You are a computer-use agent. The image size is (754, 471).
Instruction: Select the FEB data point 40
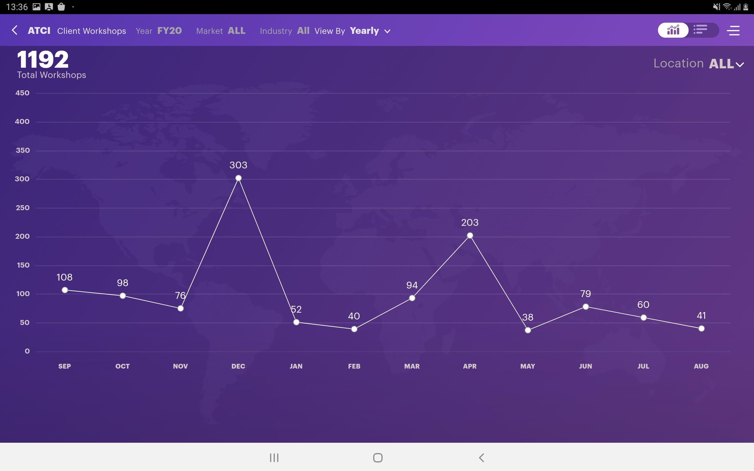[x=354, y=329]
